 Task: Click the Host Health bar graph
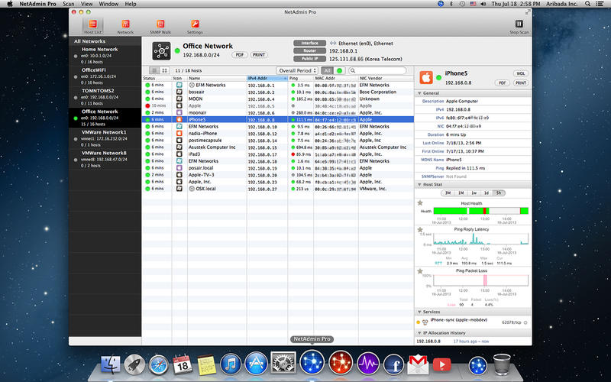pos(481,211)
